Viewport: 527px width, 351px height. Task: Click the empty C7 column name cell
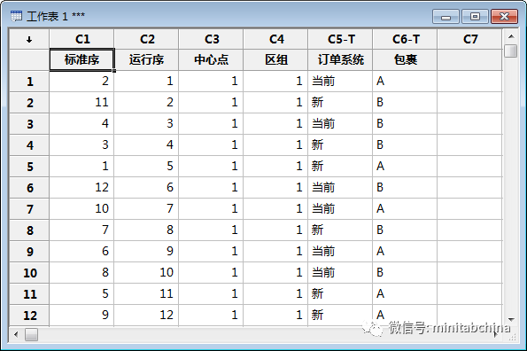(x=469, y=60)
